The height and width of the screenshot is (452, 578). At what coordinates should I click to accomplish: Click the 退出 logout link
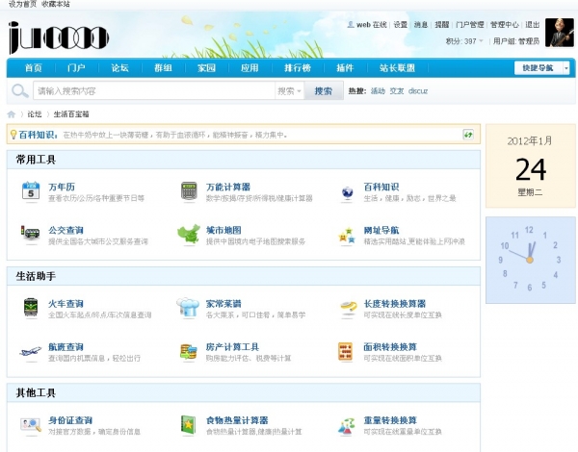click(533, 25)
